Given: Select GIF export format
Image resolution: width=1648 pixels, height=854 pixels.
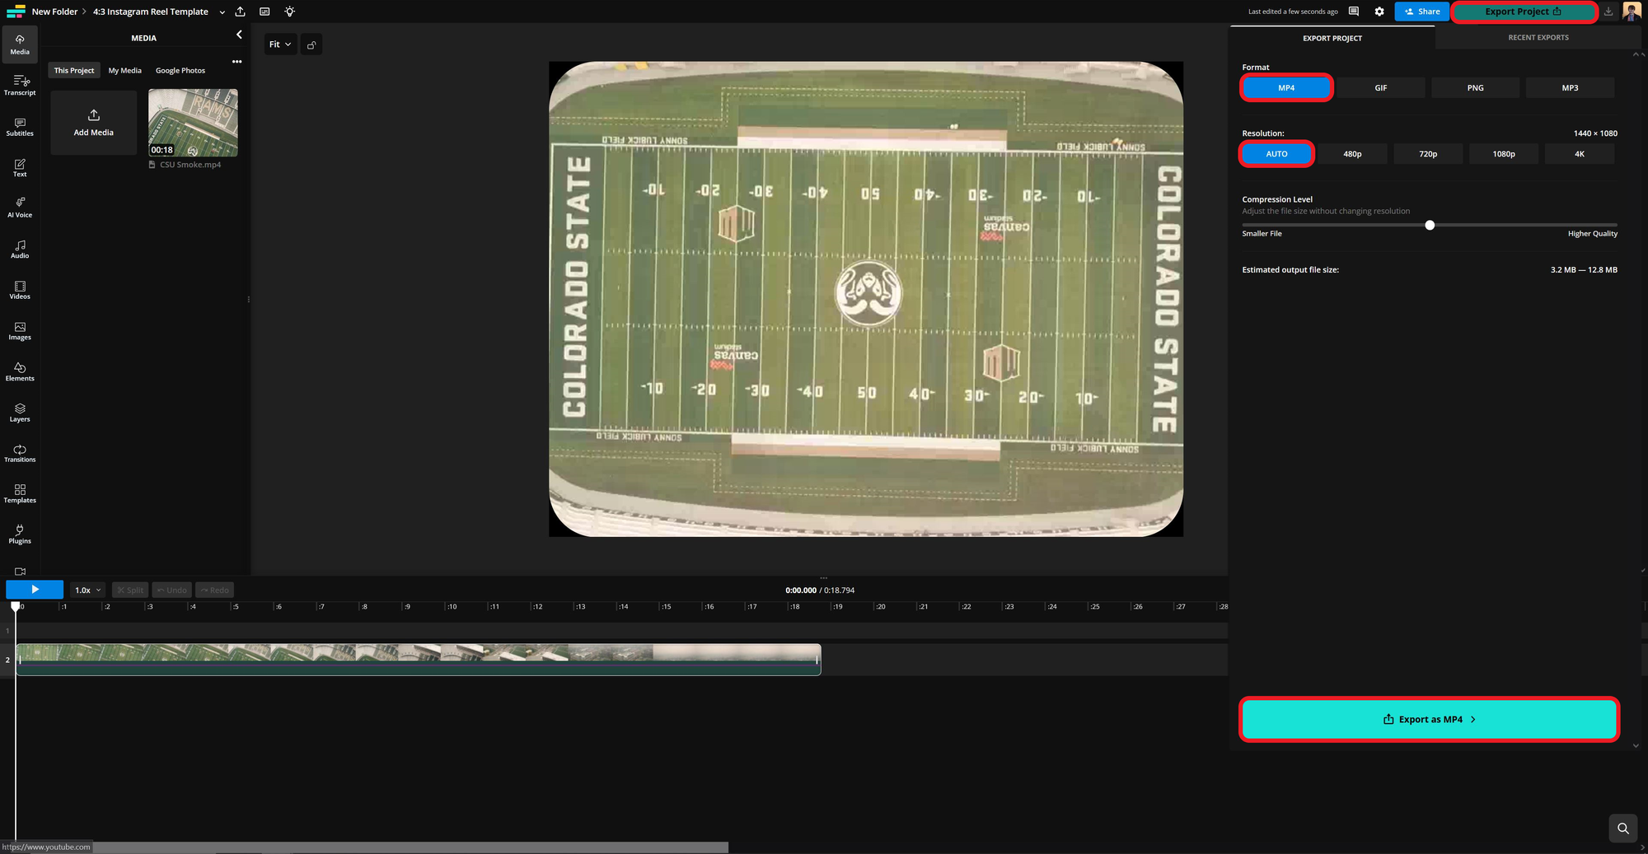Looking at the screenshot, I should [x=1381, y=88].
